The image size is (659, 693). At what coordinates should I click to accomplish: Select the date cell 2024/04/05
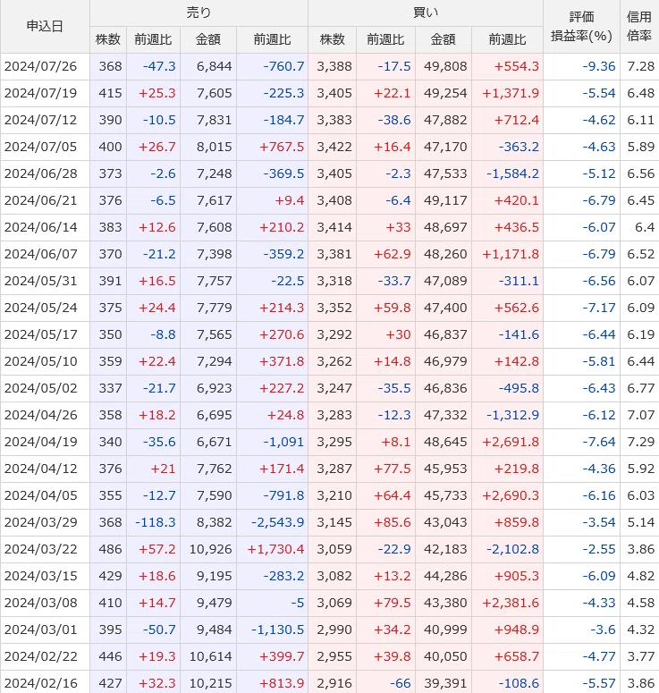[45, 496]
